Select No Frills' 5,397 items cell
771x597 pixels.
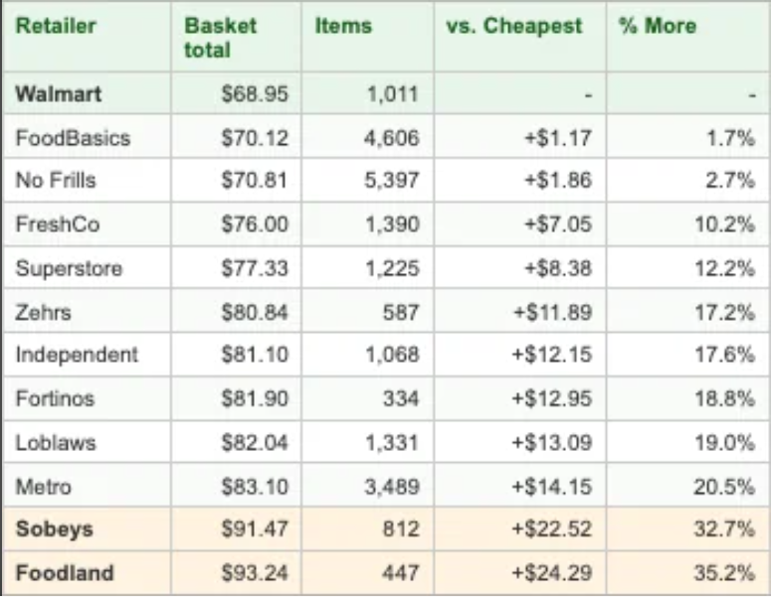coord(392,181)
